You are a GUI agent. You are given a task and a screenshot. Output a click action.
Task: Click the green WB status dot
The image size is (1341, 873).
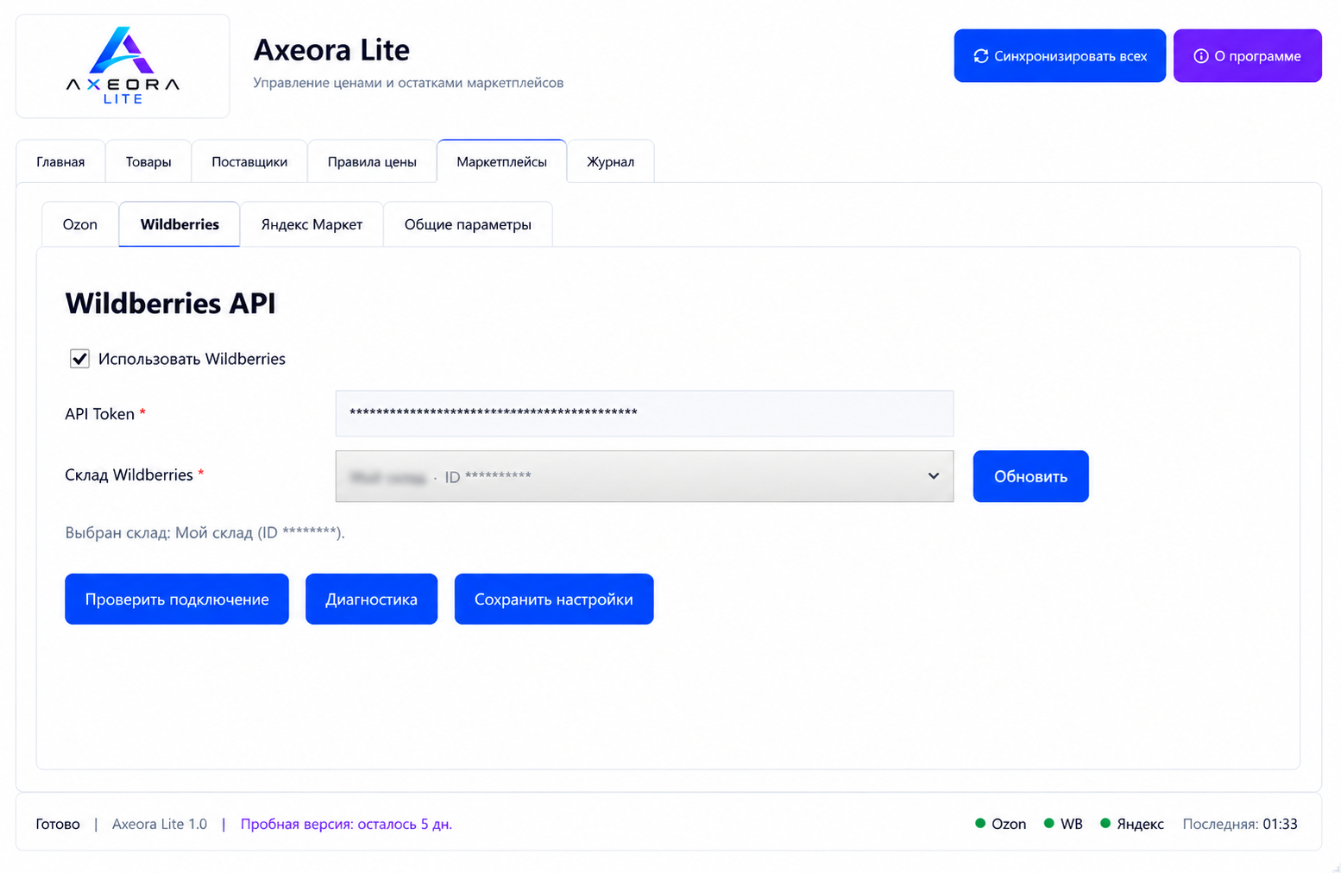(x=1049, y=823)
